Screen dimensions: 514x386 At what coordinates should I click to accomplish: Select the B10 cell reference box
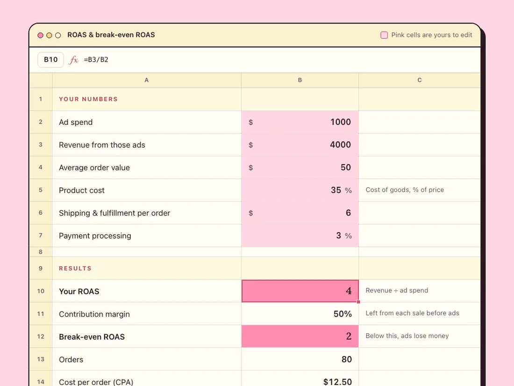(x=51, y=60)
